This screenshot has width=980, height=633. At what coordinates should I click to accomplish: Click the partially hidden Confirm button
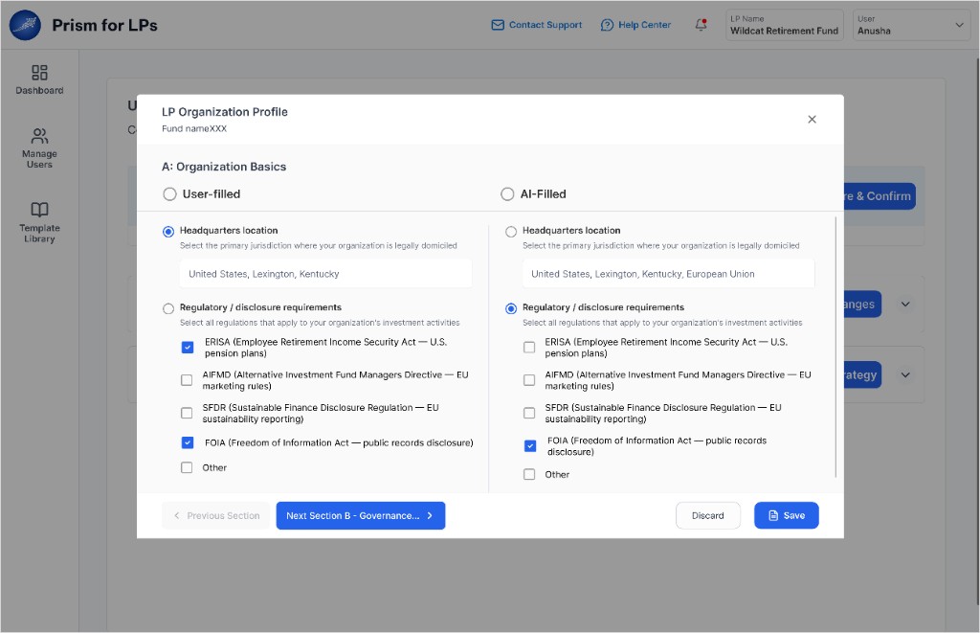coord(880,196)
